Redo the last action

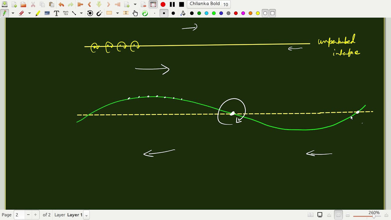click(x=71, y=4)
